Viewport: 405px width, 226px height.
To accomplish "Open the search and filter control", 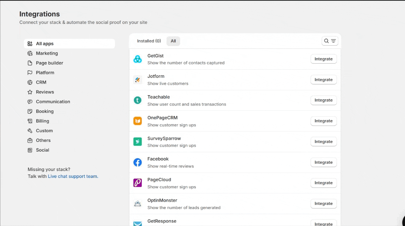I will 329,41.
